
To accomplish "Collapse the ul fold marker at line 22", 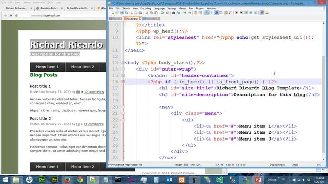I will [123, 120].
